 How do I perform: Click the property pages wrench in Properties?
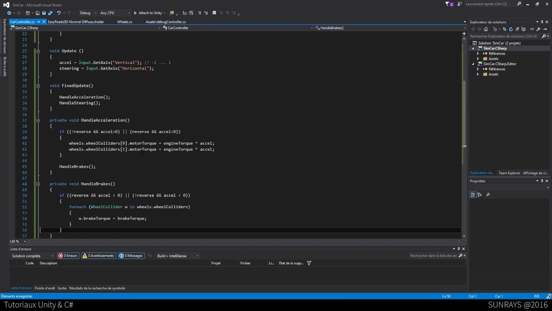point(488,195)
